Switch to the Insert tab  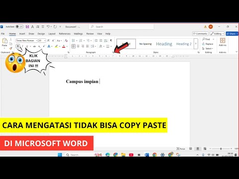click(22, 34)
